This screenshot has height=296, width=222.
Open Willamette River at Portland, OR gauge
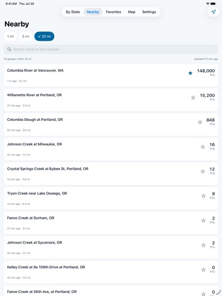[x=111, y=100]
